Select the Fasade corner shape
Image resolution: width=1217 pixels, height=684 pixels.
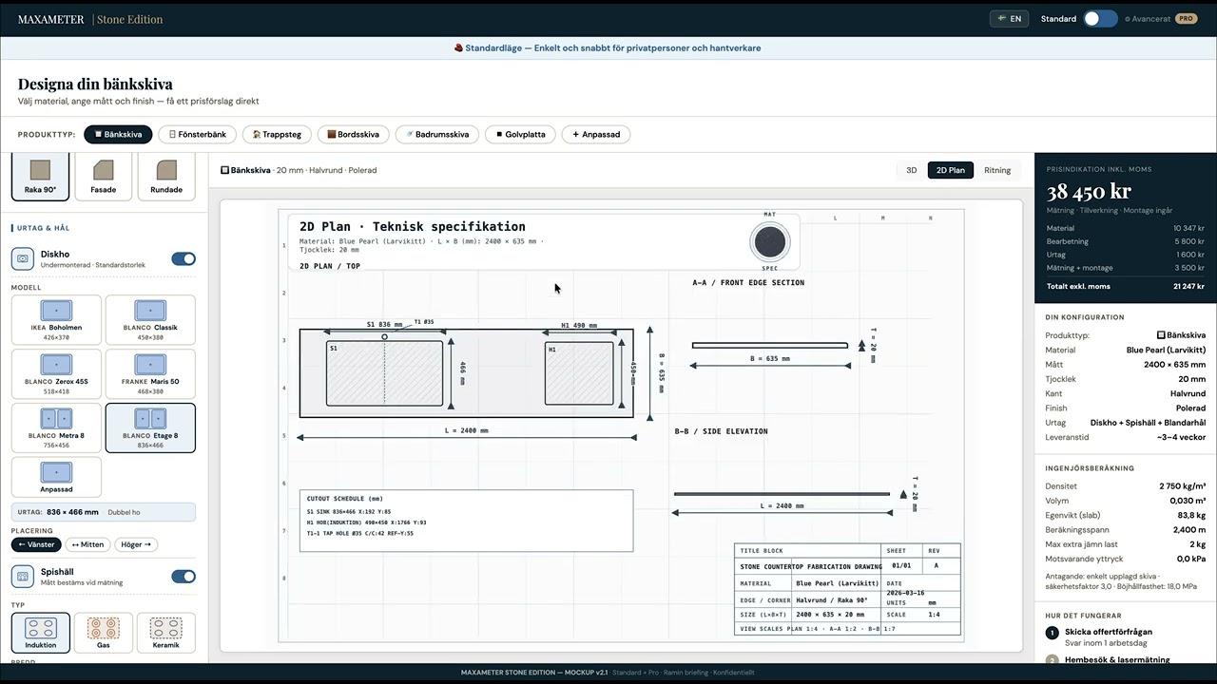click(103, 177)
